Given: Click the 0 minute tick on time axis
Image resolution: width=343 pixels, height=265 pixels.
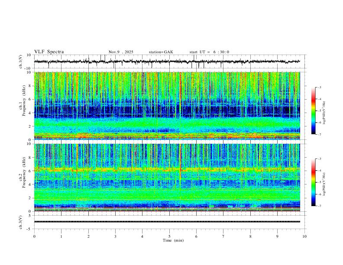Looking at the screenshot, I should [34, 236].
